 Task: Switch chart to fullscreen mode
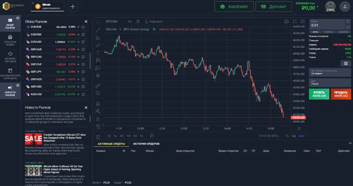294,21
